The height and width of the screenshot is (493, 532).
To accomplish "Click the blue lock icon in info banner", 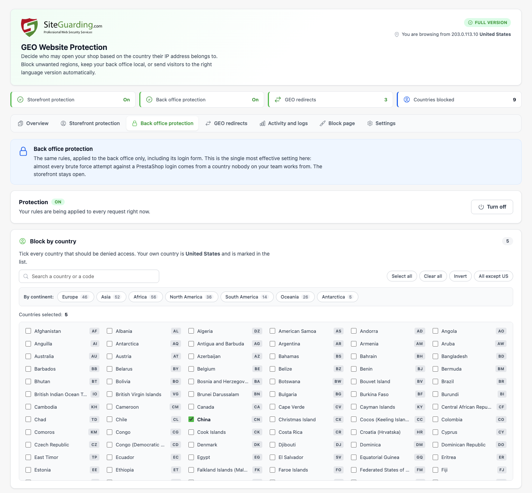I will 23,151.
